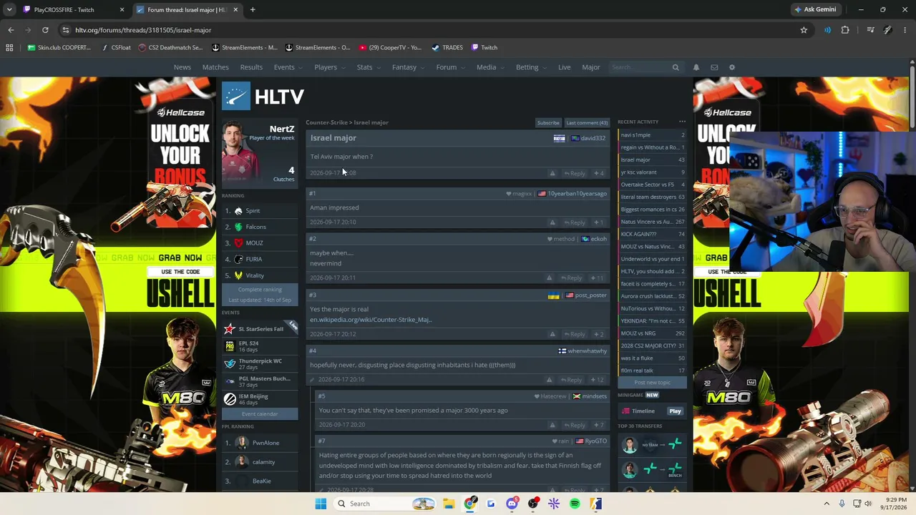Go to the Results section
Screen dimensions: 916x515
pos(251,67)
